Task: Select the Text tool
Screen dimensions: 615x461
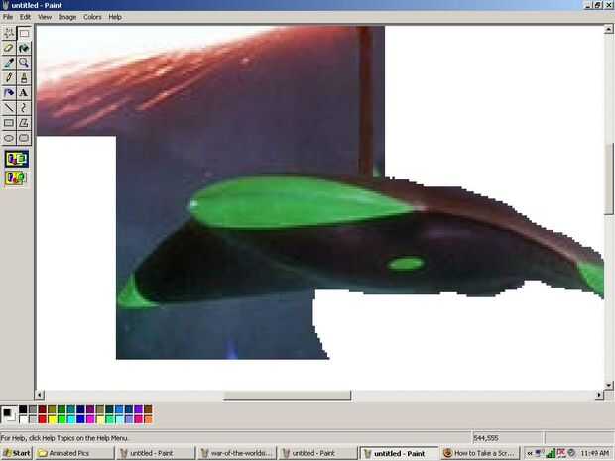Action: coord(24,93)
